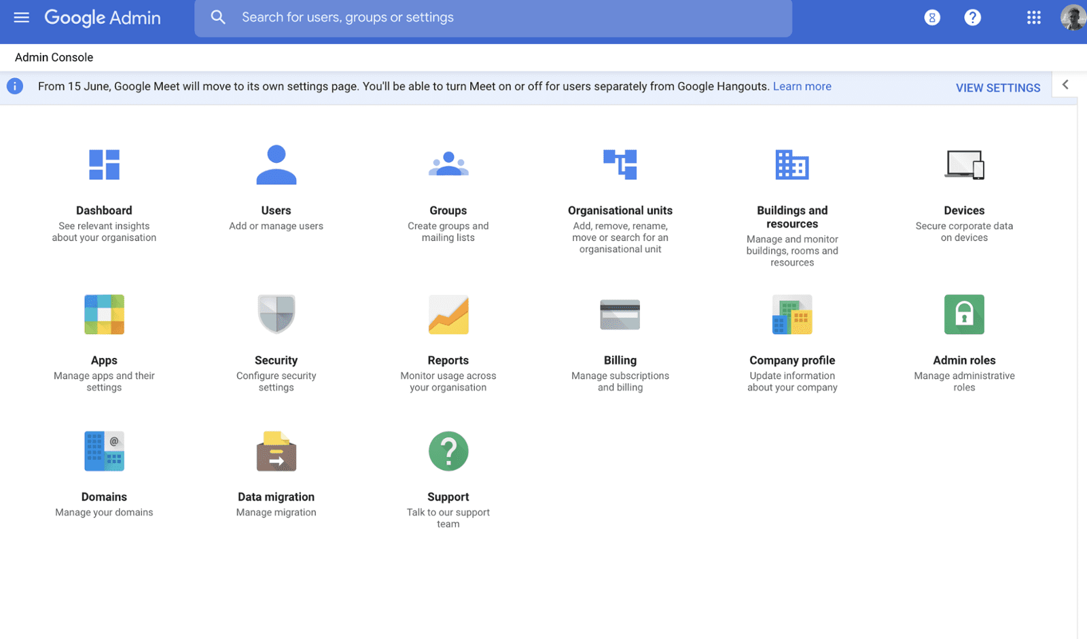Click 'Secure corporate data on devices' text
This screenshot has width=1087, height=639.
[964, 232]
